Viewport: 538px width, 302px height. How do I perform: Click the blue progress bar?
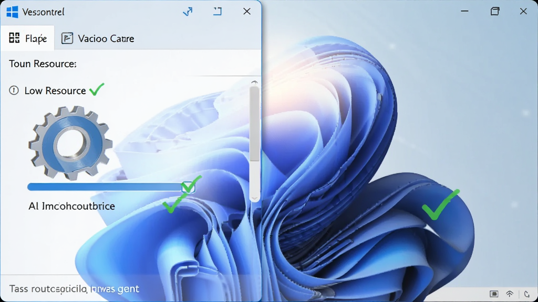click(105, 187)
